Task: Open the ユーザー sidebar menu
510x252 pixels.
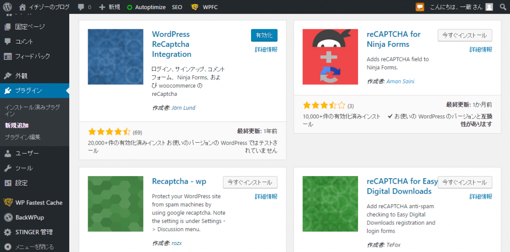Action: pyautogui.click(x=27, y=154)
